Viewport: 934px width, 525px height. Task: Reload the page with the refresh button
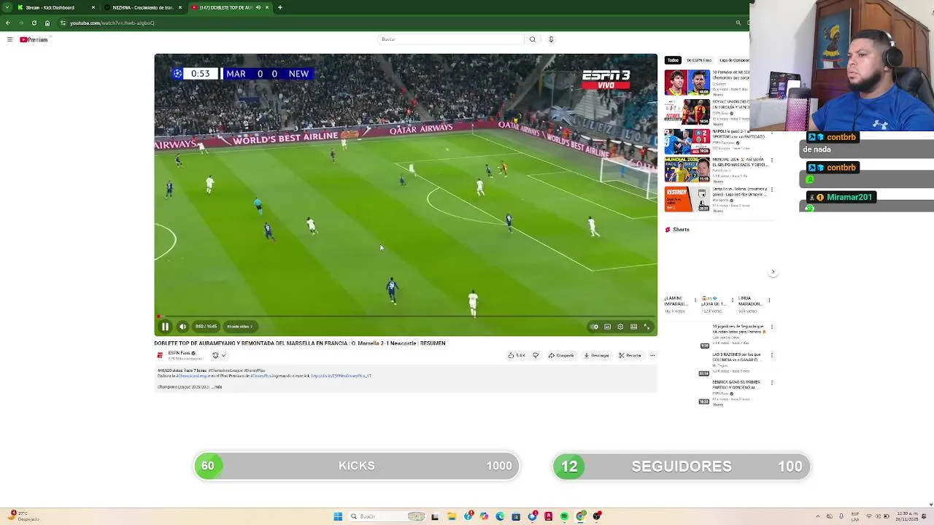click(34, 23)
